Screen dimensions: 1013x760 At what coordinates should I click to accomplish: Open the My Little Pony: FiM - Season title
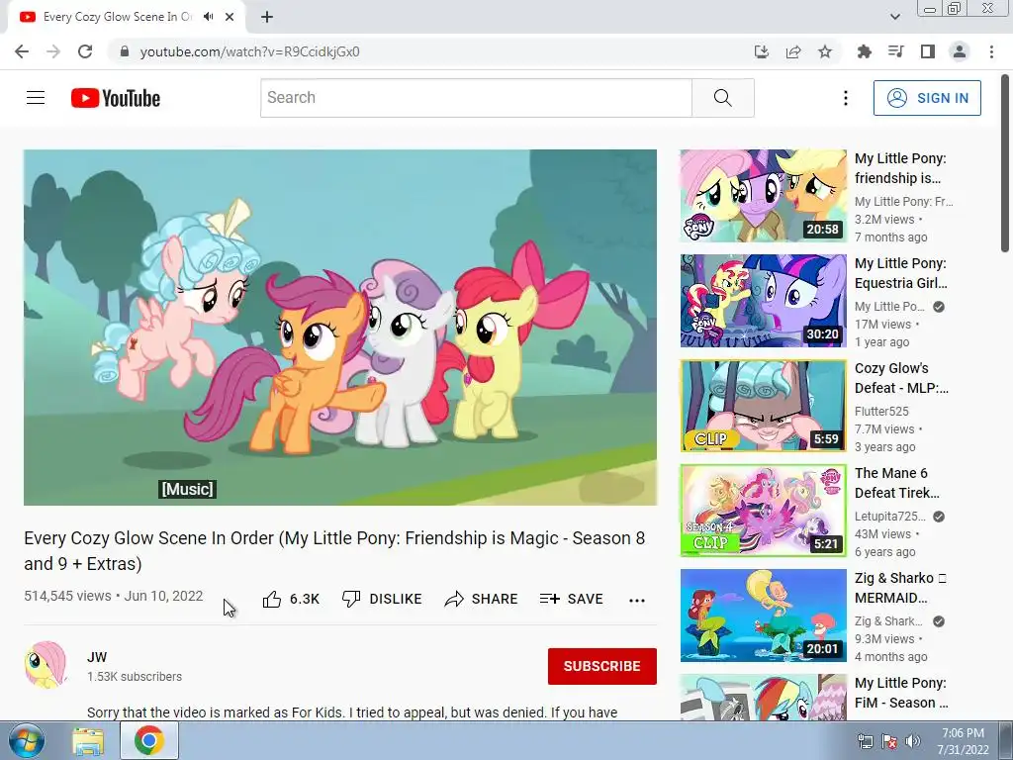tap(902, 693)
